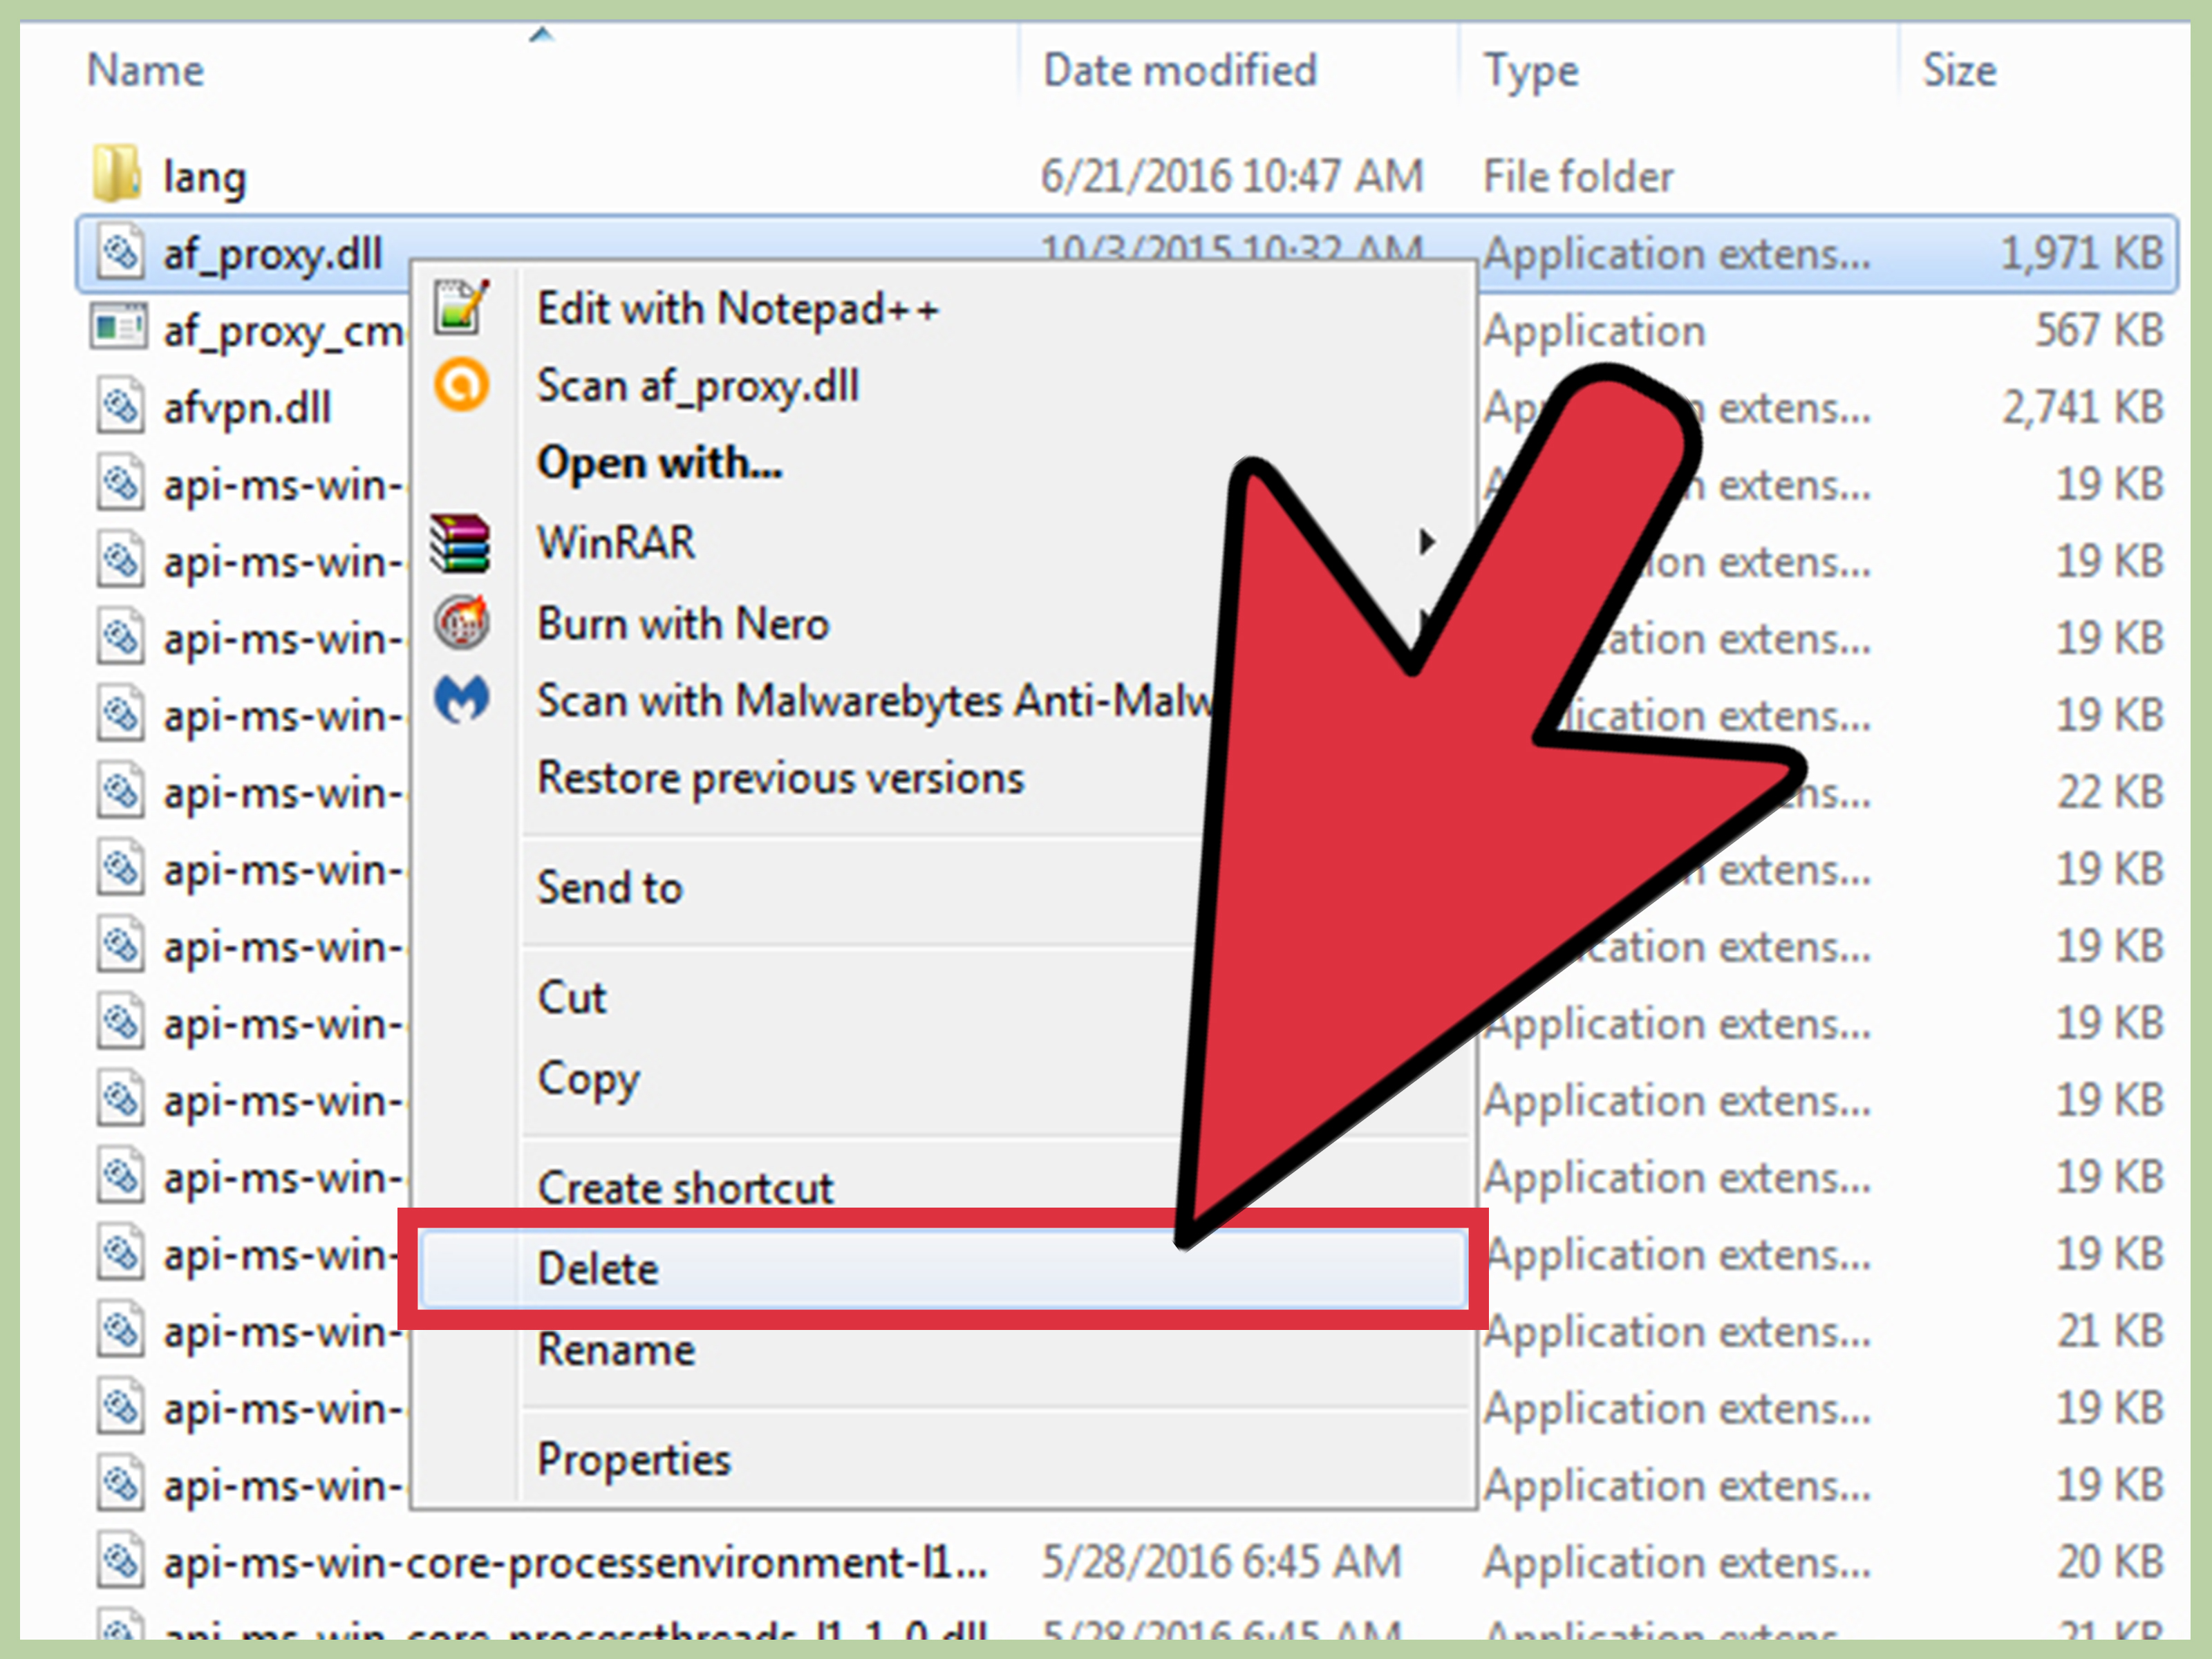Select the af_proxy.dll file name
Screen dimensions: 2212x1659
273,254
